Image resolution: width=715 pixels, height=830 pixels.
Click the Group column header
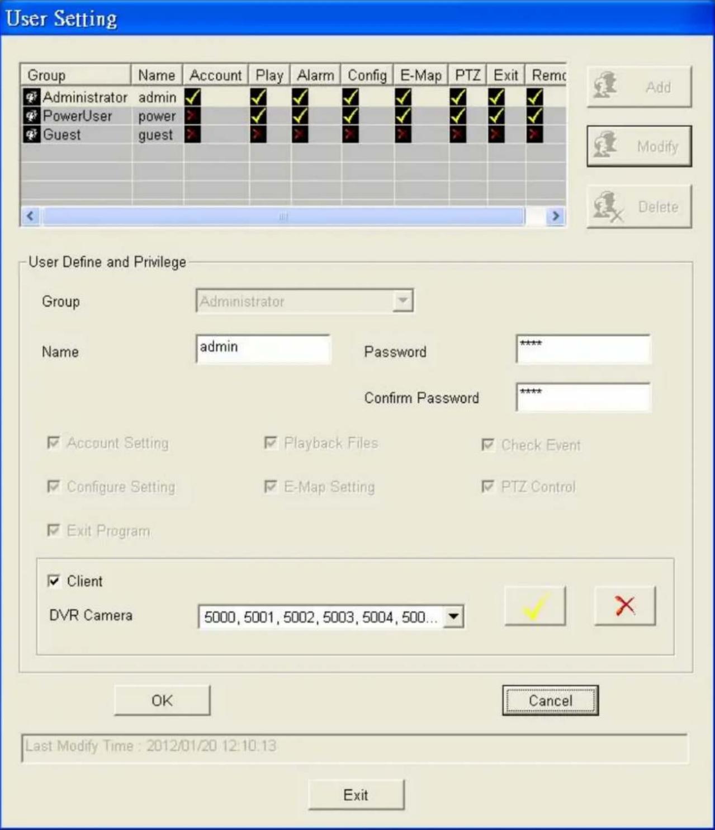point(75,75)
